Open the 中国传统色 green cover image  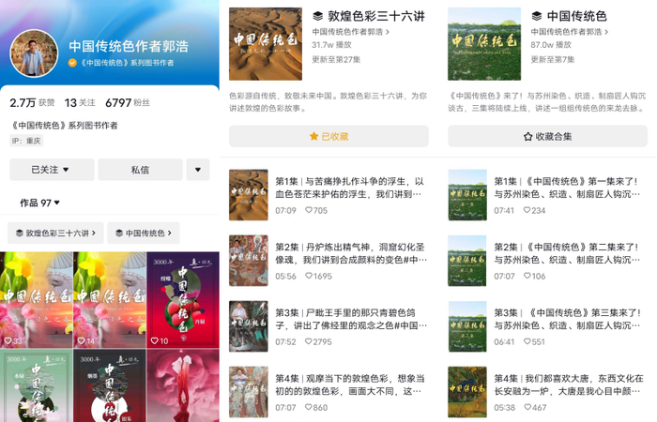tap(484, 44)
